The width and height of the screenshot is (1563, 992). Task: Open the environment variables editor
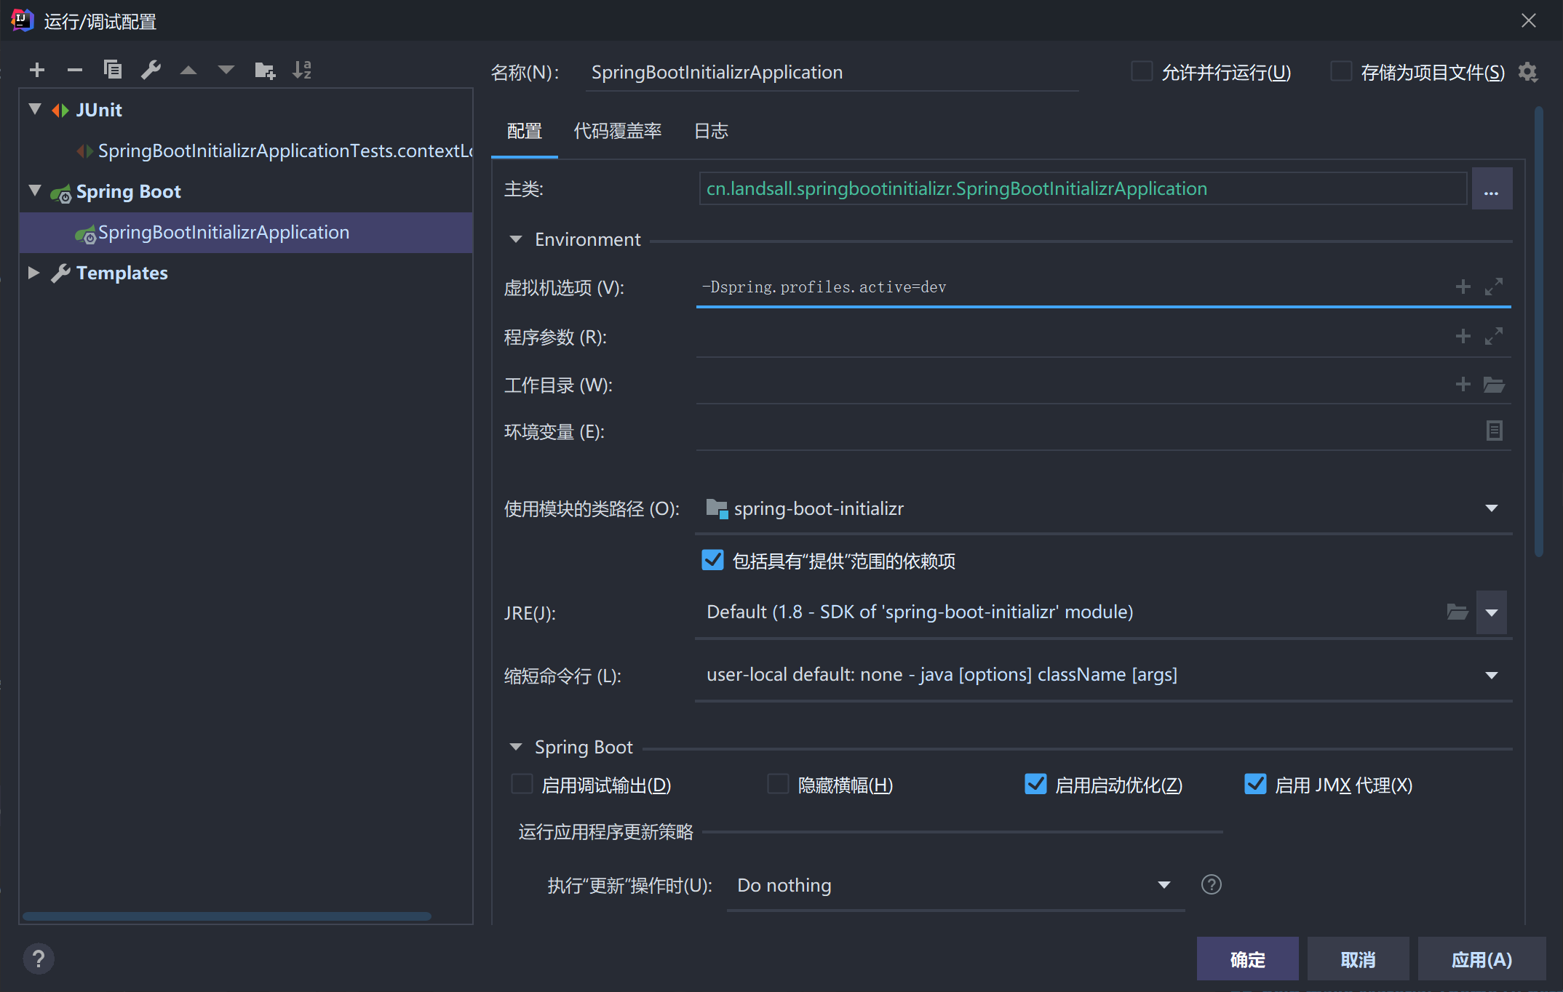click(x=1494, y=431)
